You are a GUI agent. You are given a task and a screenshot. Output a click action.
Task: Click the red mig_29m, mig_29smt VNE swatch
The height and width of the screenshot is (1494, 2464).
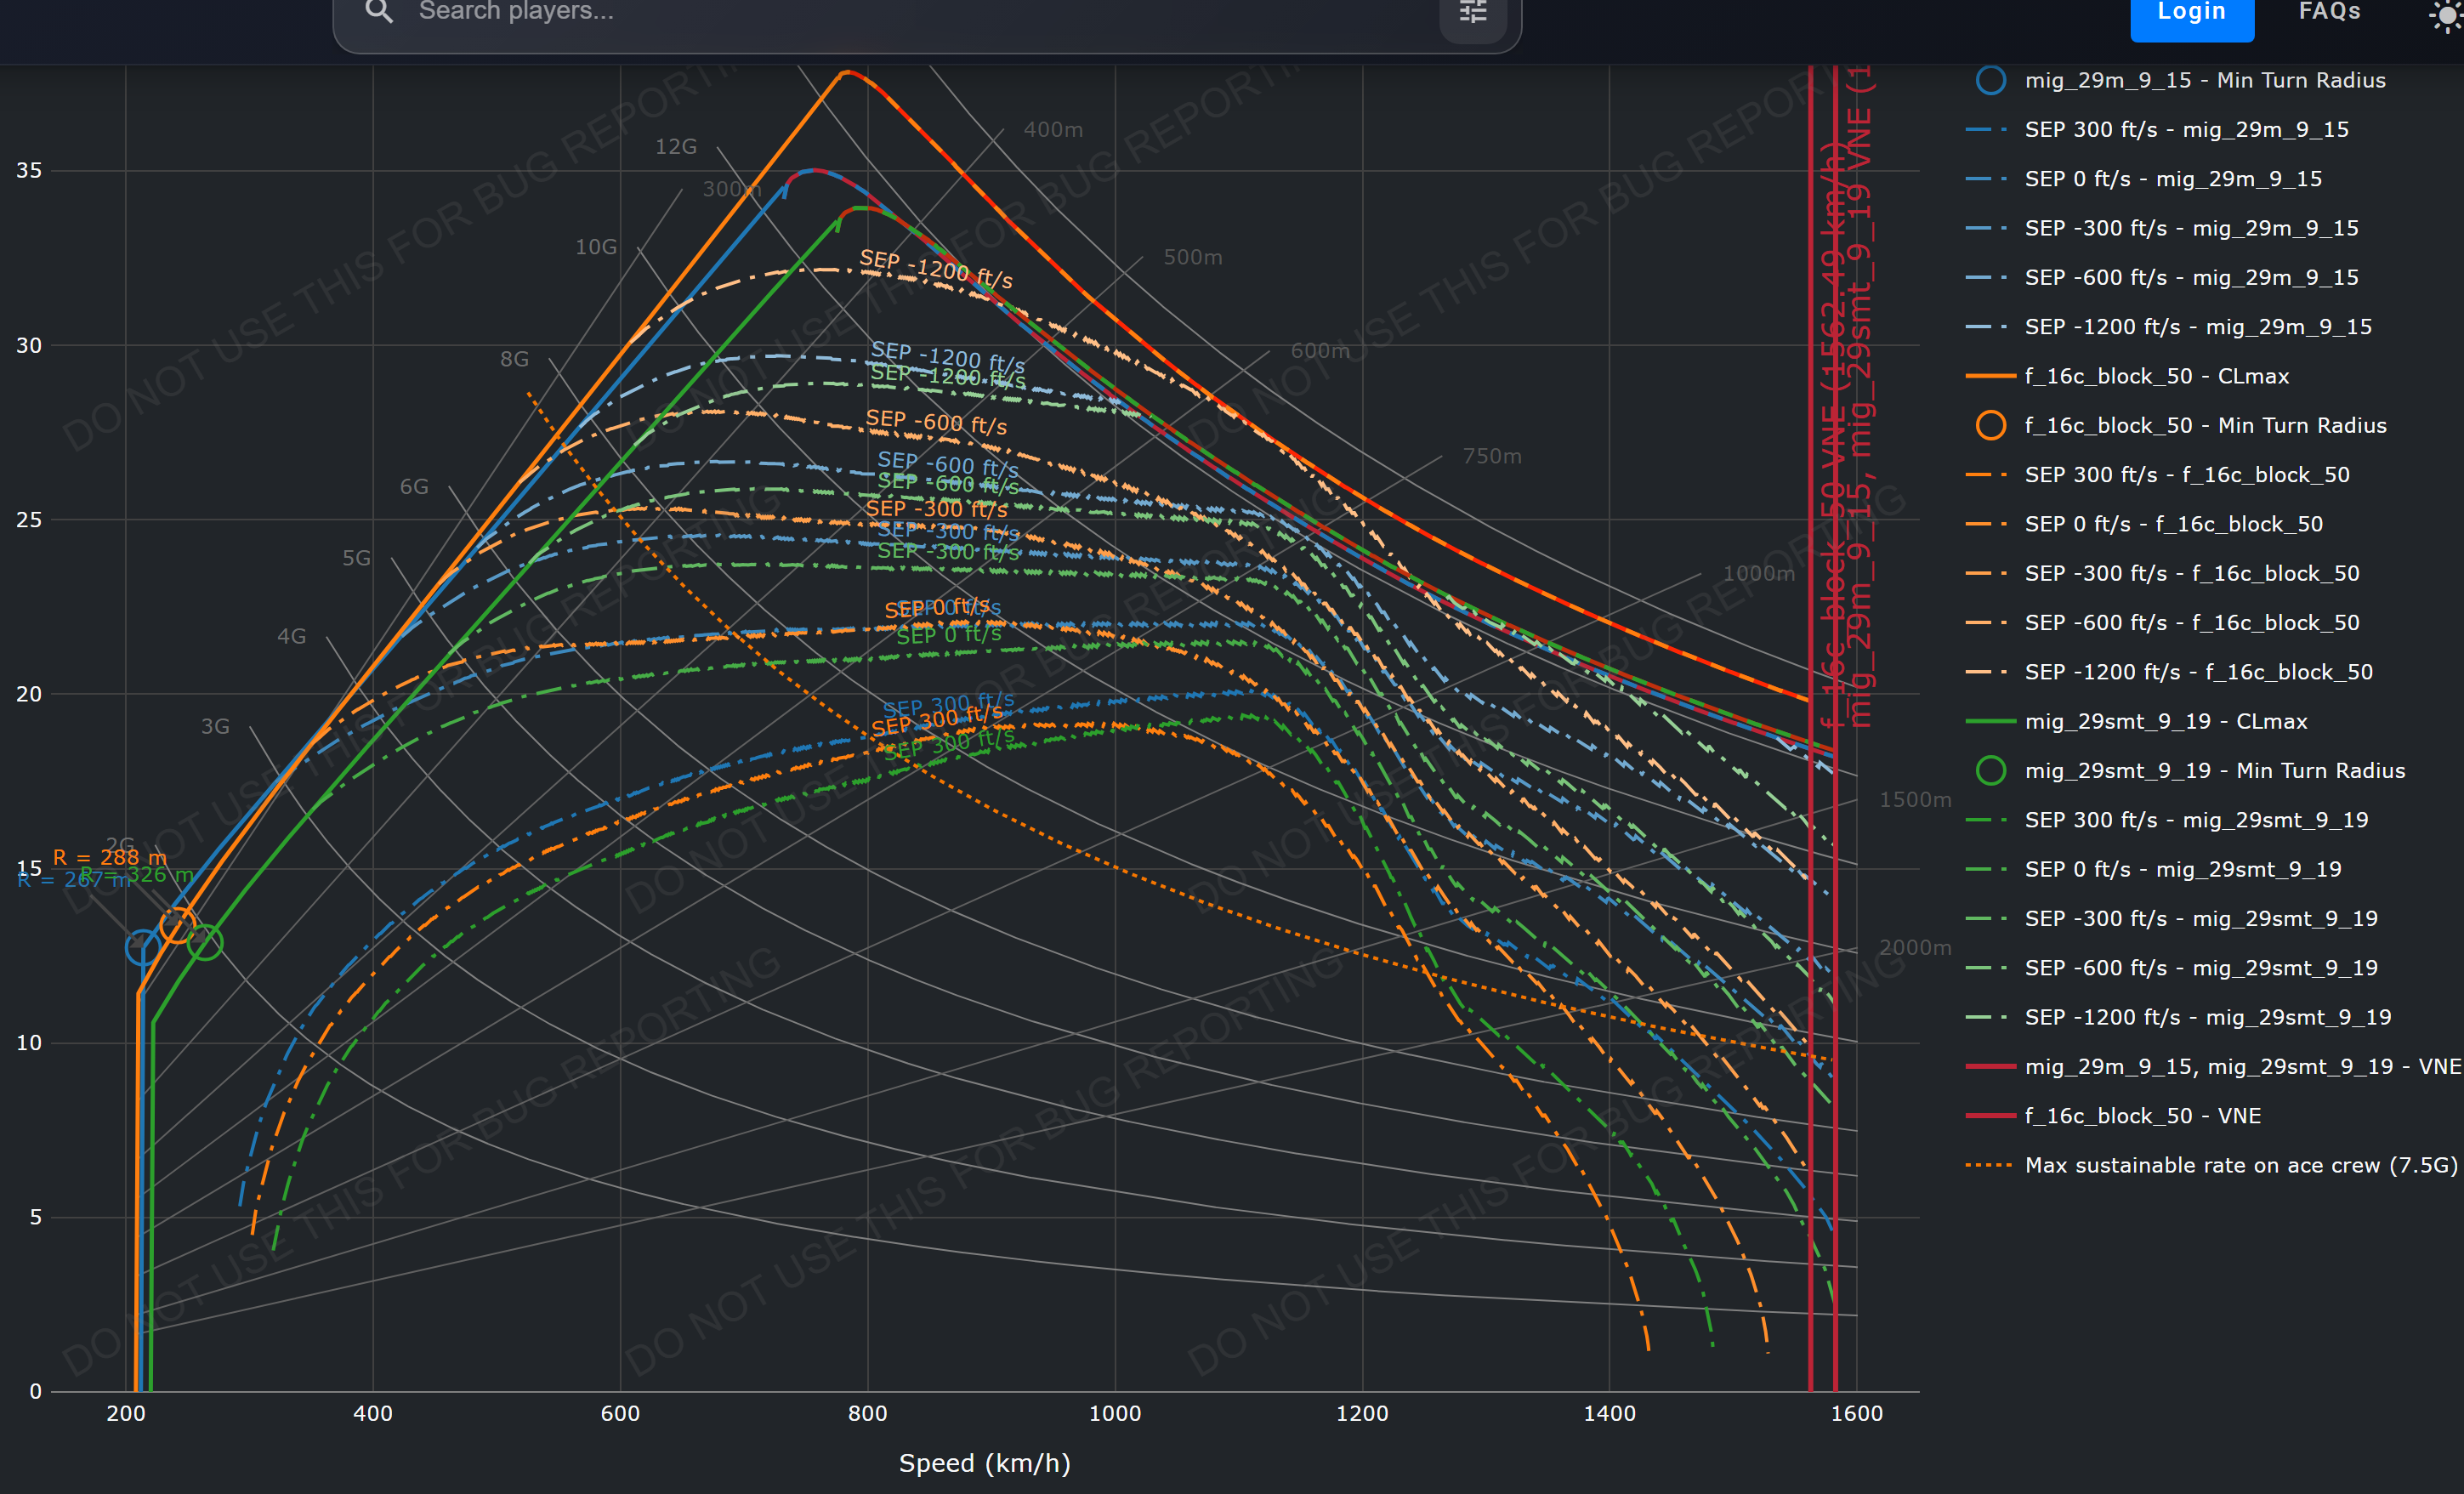(1990, 1066)
